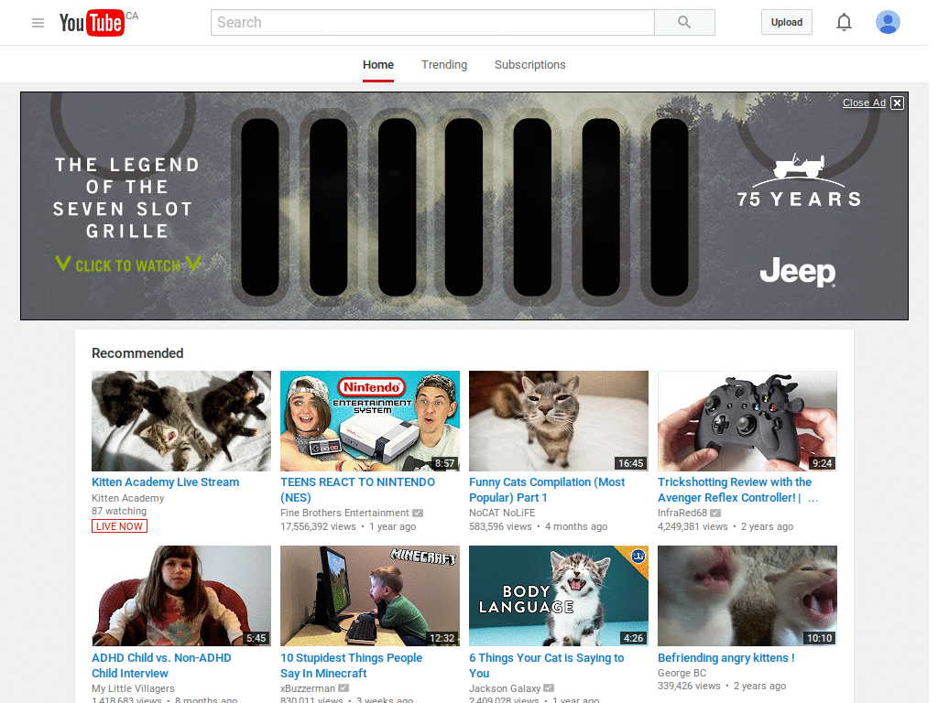The height and width of the screenshot is (703, 938).
Task: Click the 9:24 duration badge
Action: coord(822,463)
